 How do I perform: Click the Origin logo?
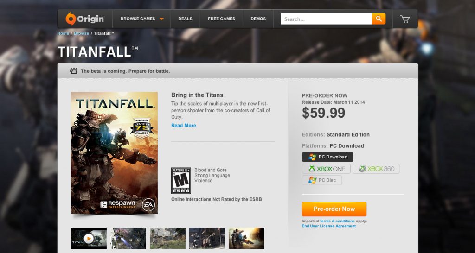tap(85, 19)
